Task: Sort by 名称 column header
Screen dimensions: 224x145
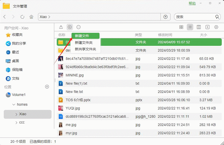Action: tap(62, 35)
